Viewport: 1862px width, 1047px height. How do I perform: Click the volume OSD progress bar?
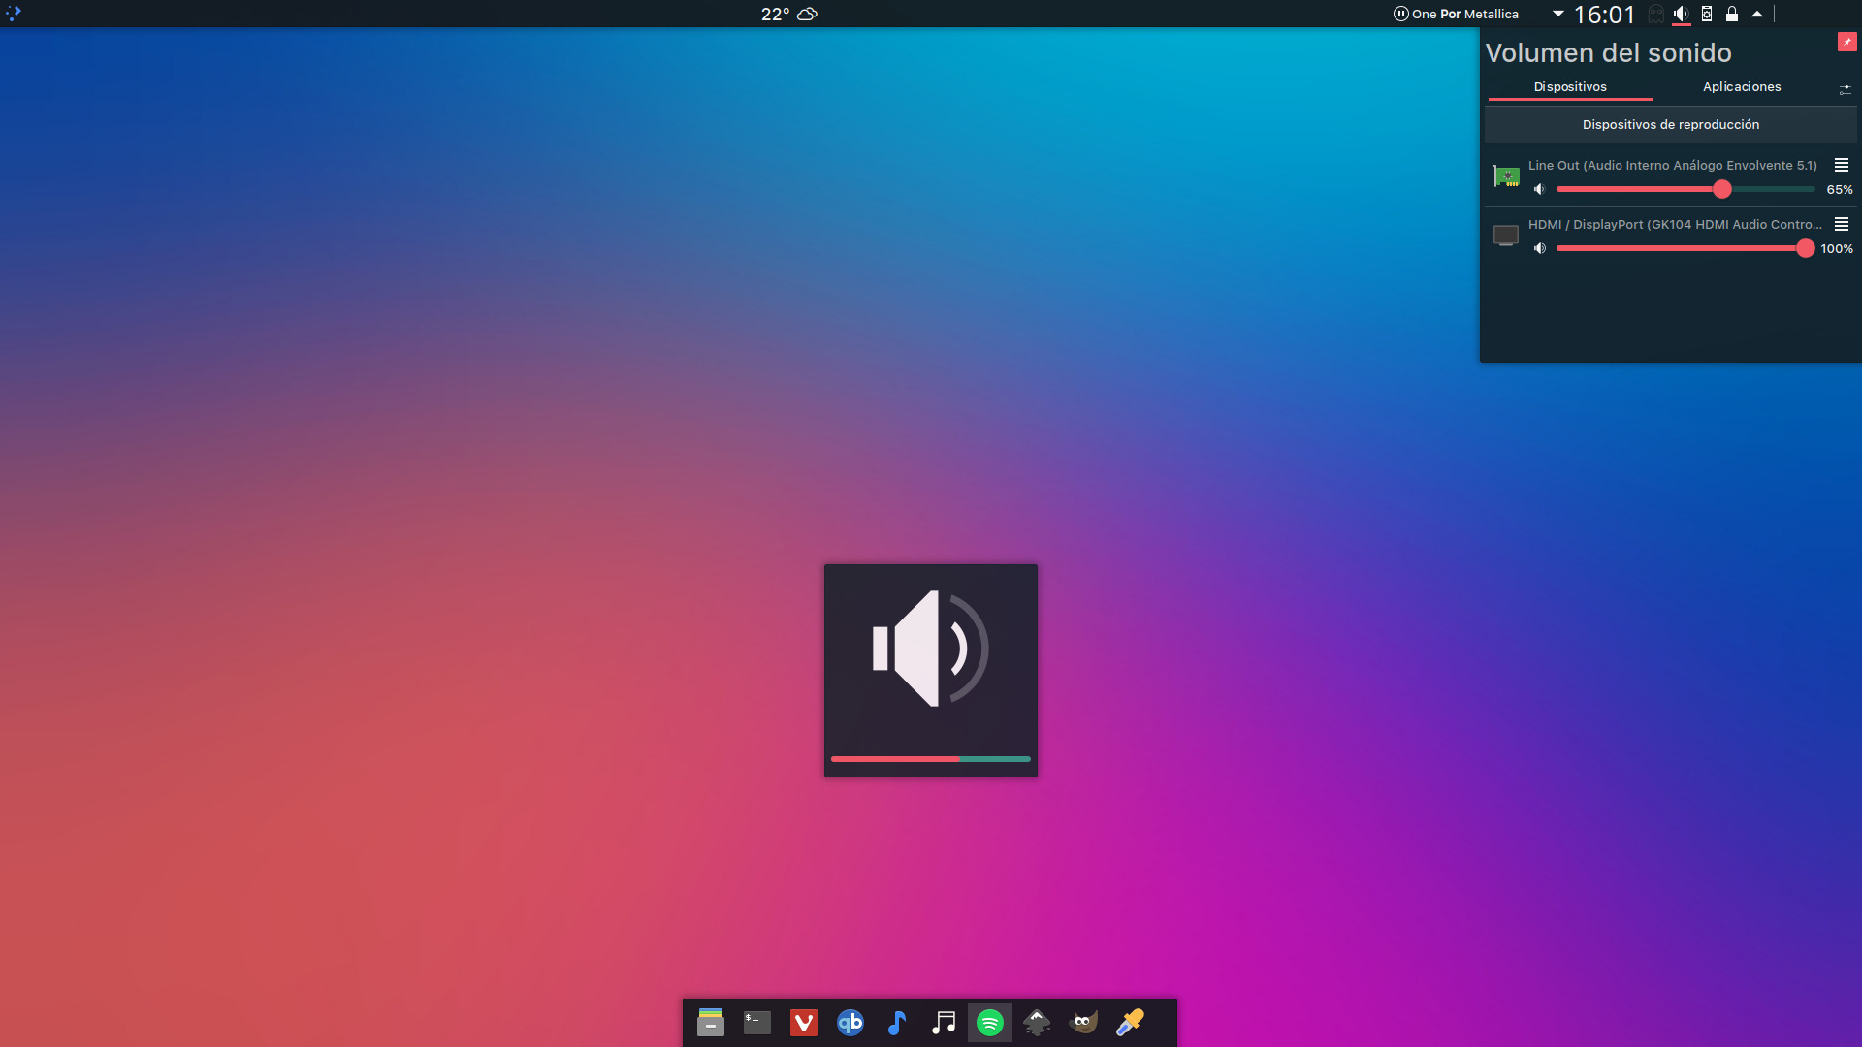point(931,759)
